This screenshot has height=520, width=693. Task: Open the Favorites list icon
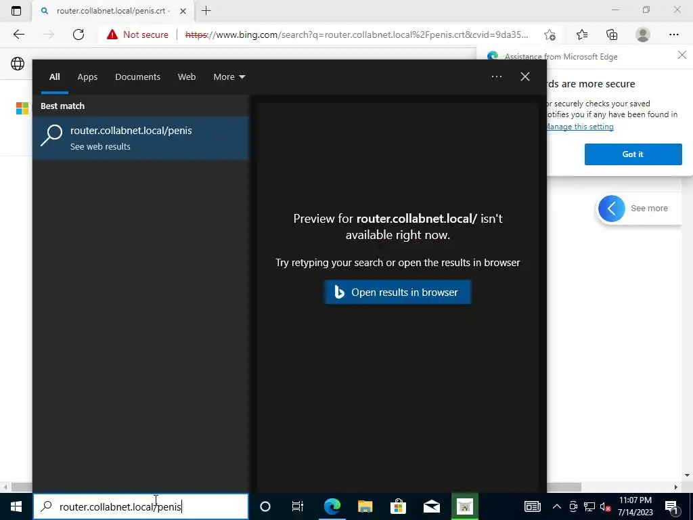[x=582, y=35]
